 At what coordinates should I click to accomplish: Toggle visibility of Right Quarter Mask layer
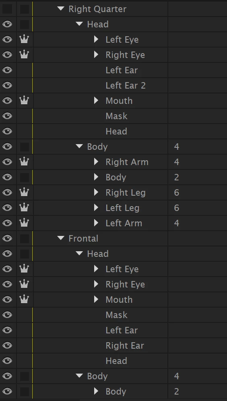[x=7, y=116]
